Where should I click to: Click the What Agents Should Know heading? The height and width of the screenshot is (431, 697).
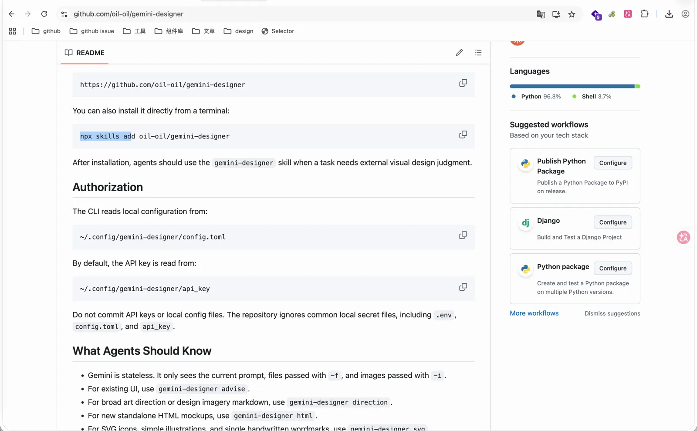point(142,351)
